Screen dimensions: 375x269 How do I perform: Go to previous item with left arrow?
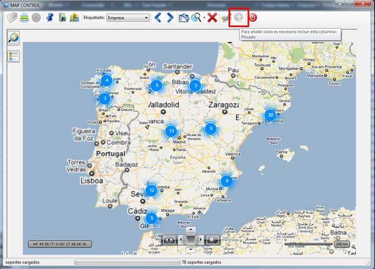tap(159, 18)
